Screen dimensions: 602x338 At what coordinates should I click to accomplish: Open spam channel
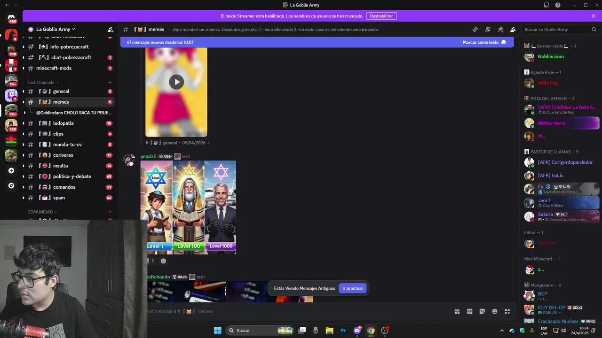point(69,198)
